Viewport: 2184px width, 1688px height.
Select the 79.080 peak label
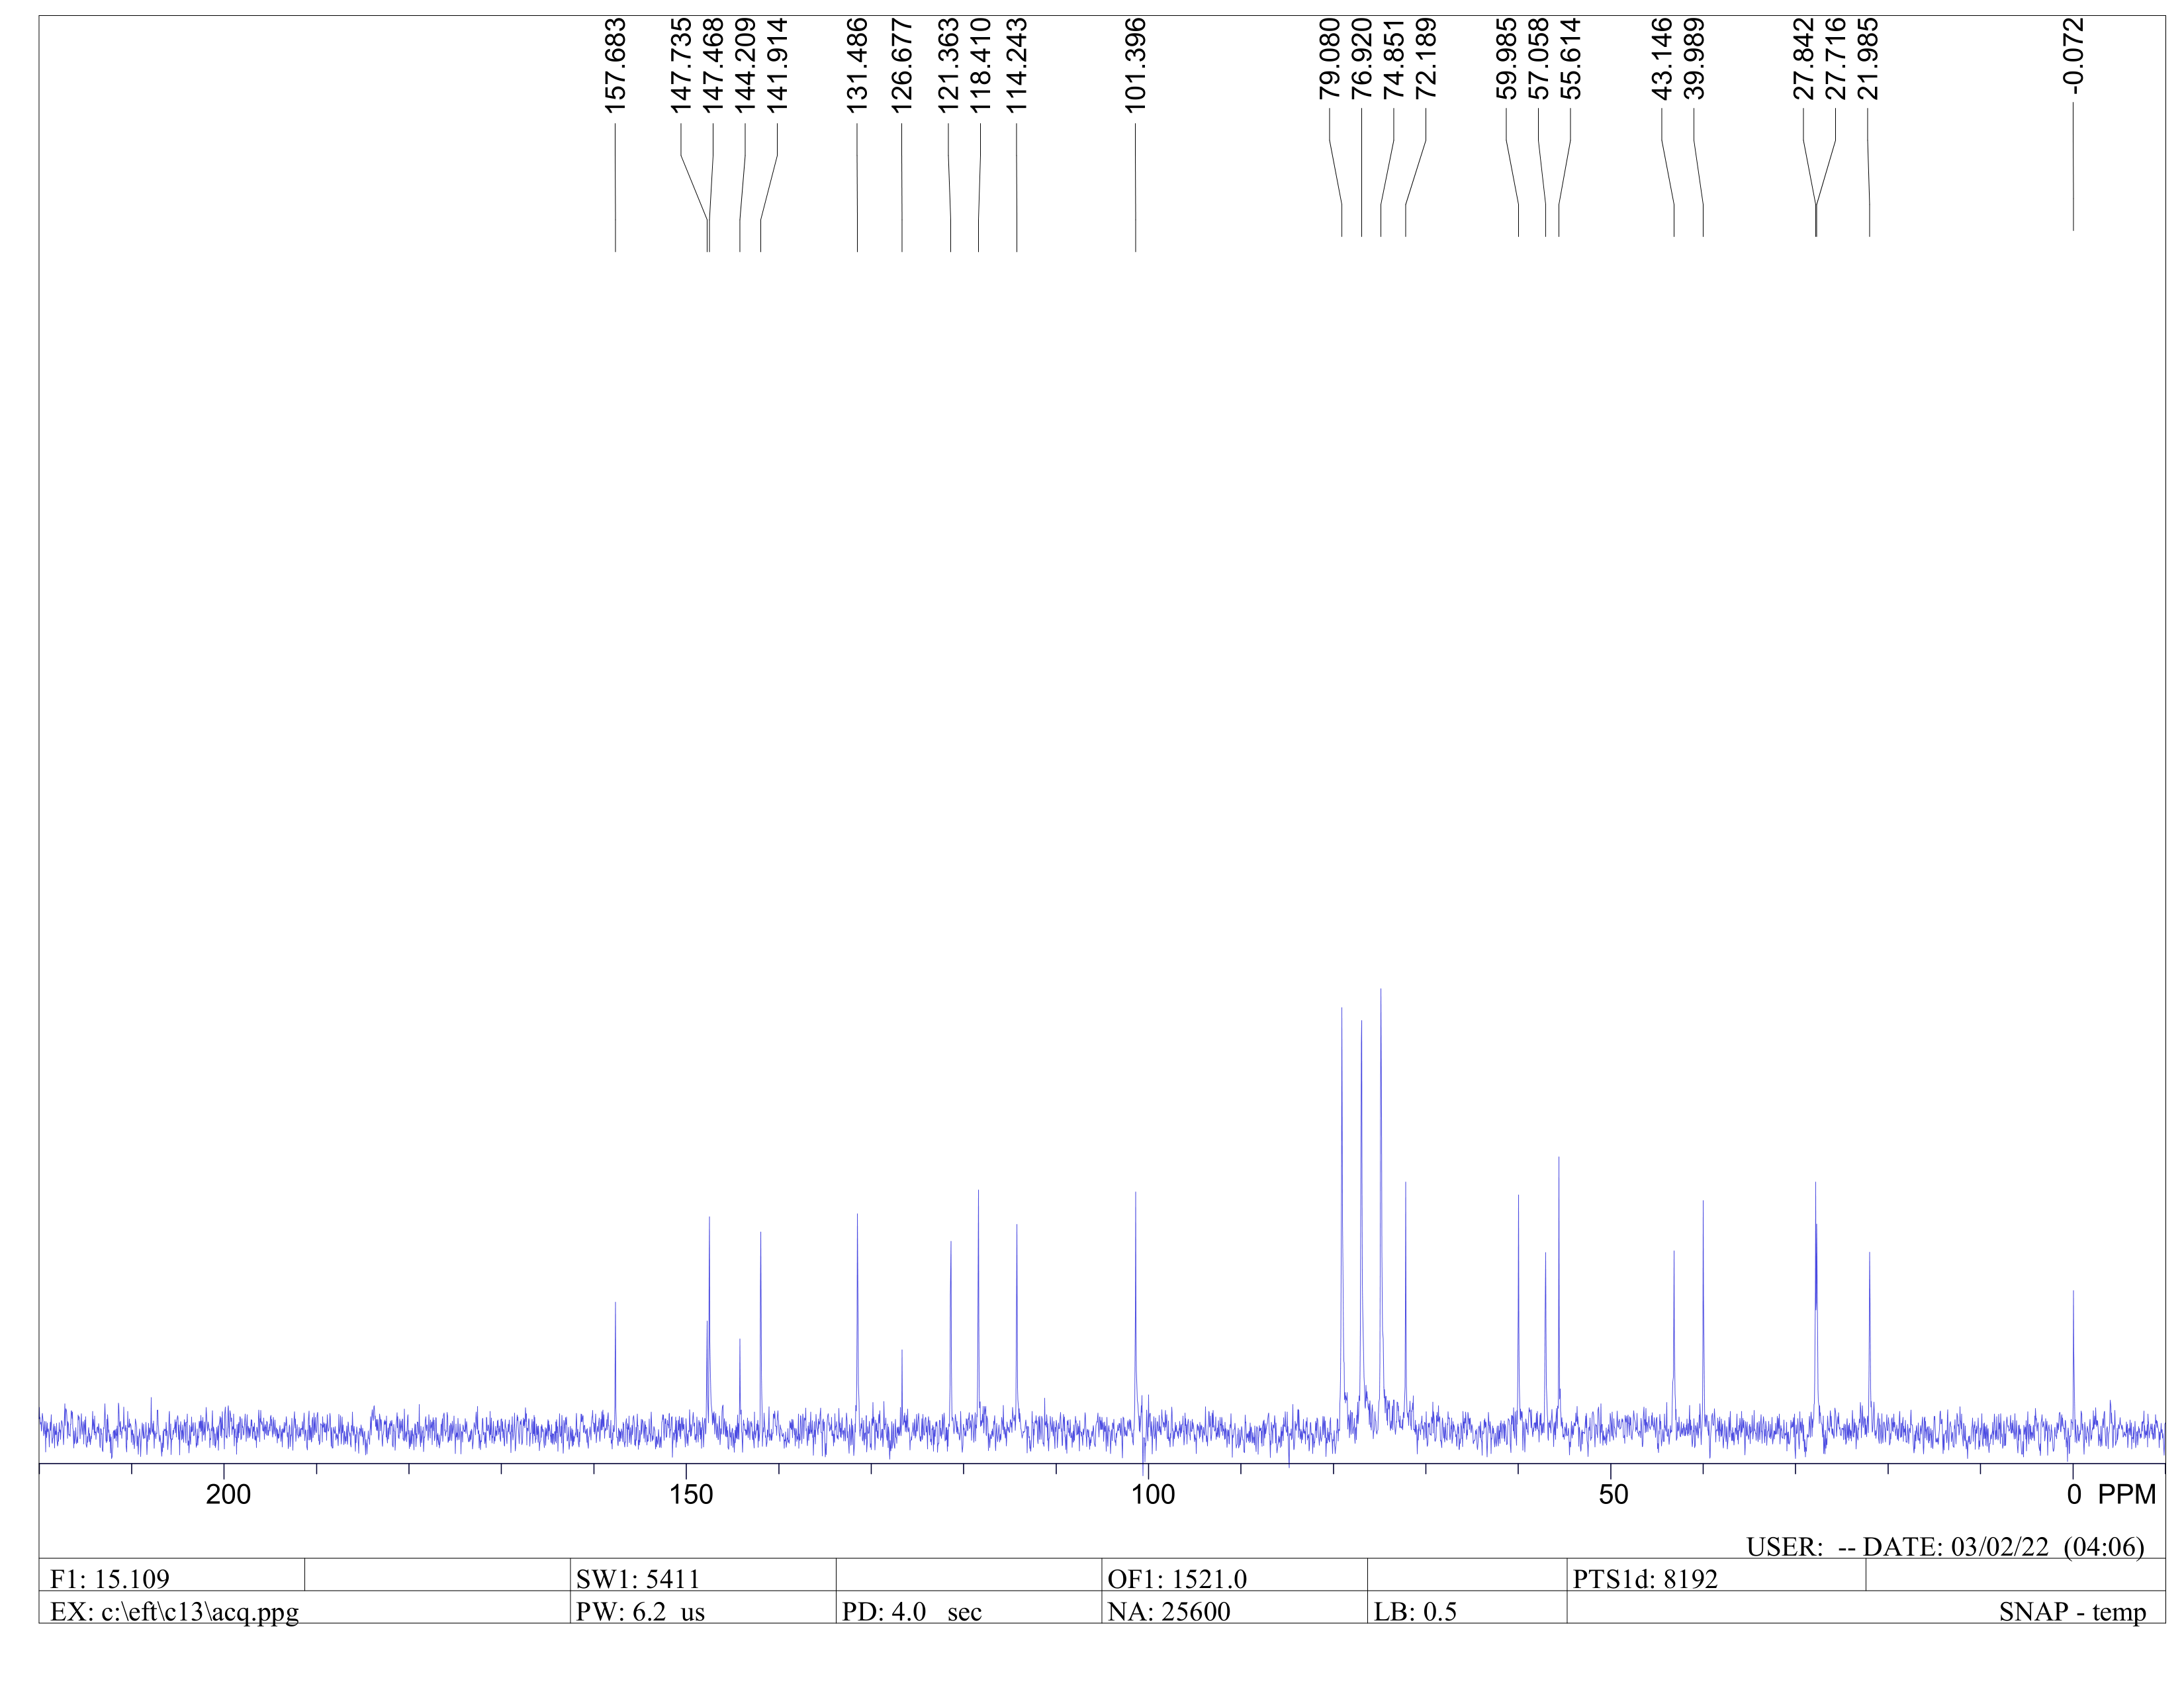tap(1329, 58)
